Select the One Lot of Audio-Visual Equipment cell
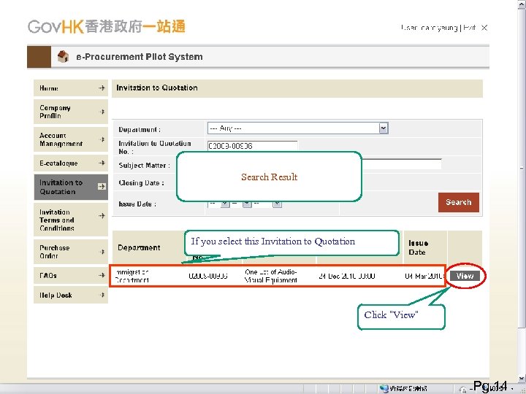 [x=270, y=276]
